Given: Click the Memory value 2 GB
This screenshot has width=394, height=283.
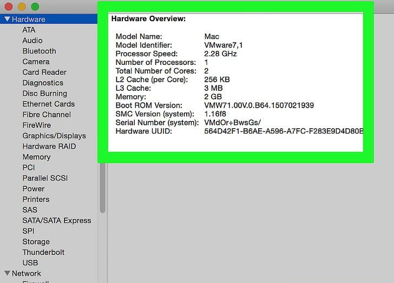Looking at the screenshot, I should point(213,97).
